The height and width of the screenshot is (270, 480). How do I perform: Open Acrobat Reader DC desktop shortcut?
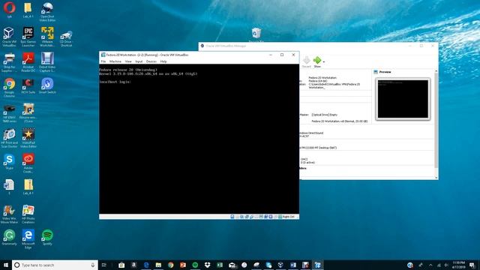pos(28,62)
